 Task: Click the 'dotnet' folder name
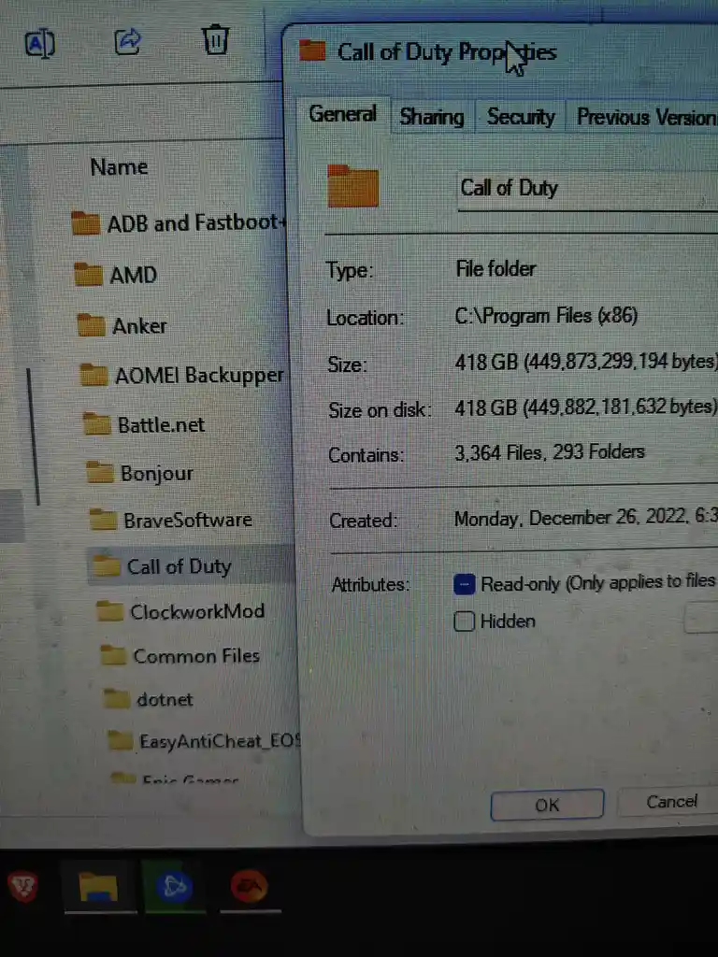coord(165,699)
